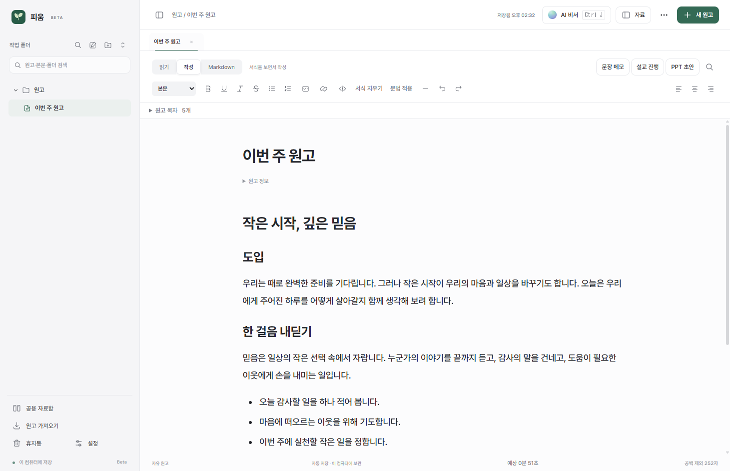
Task: Insert a hyperlink
Action: pyautogui.click(x=324, y=88)
